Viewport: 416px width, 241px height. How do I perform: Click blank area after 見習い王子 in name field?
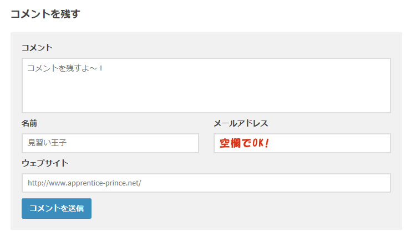(133, 143)
